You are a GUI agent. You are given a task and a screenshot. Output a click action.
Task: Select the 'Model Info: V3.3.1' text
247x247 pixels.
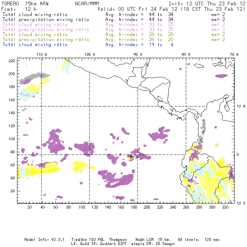click(x=44, y=240)
